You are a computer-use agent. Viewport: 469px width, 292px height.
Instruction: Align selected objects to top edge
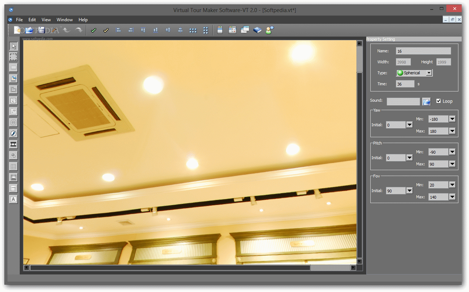coord(143,30)
